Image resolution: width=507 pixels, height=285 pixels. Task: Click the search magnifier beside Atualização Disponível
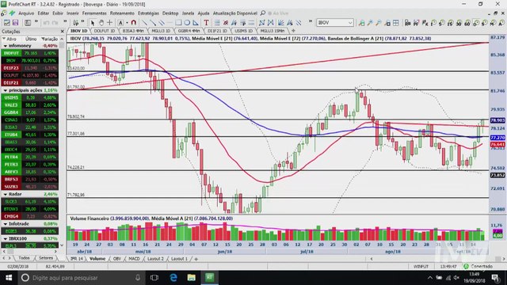click(263, 13)
